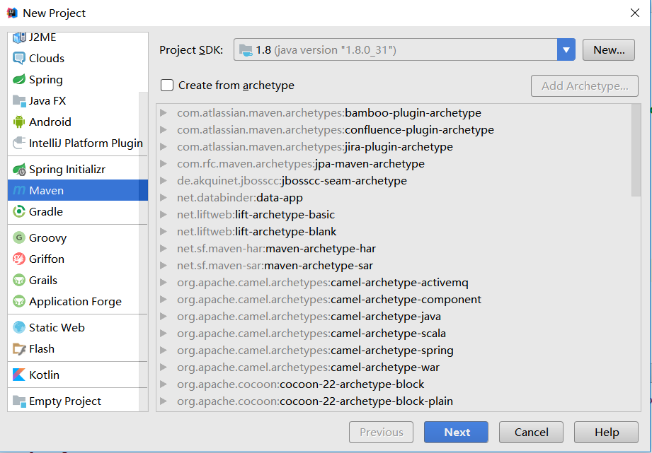Viewport: 652px width, 453px height.
Task: Select camel-archetype-component row
Action: [x=399, y=300]
